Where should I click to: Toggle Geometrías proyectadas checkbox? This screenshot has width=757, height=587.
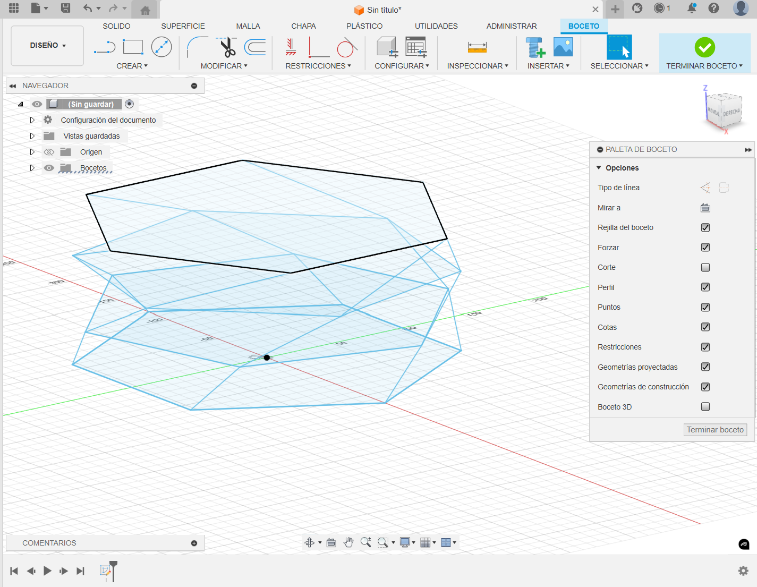tap(705, 367)
